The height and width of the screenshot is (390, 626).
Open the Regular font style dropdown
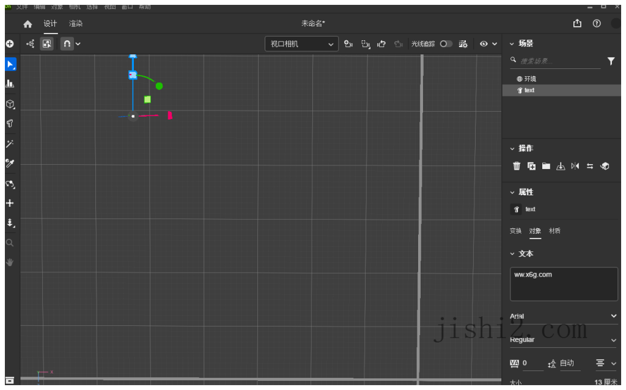coord(563,340)
